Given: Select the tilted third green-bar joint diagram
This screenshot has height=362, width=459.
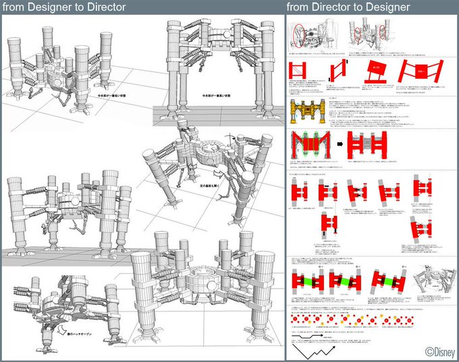Looking at the screenshot, I should point(389,280).
